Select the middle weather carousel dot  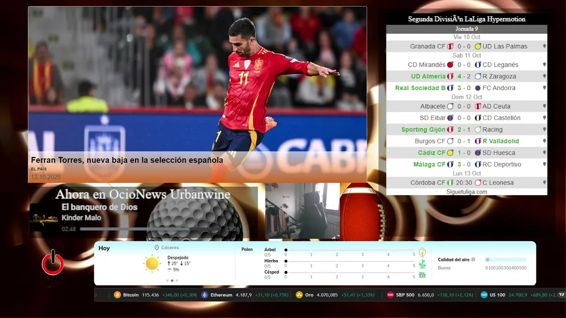[x=172, y=280]
